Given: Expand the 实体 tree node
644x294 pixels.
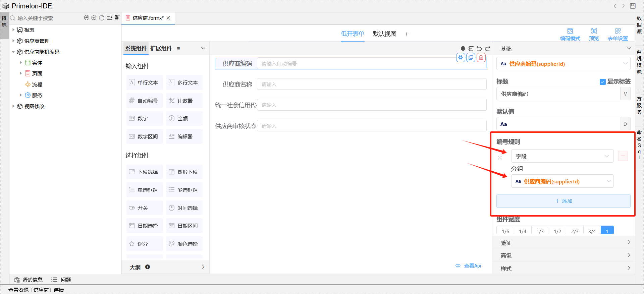Looking at the screenshot, I should 21,63.
